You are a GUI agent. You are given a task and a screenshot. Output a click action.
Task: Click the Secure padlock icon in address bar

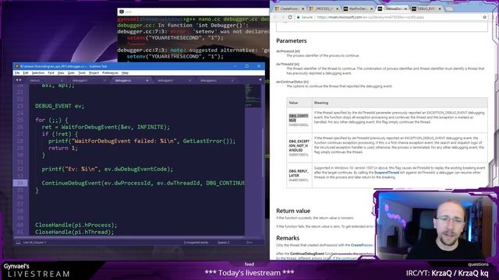(299, 17)
